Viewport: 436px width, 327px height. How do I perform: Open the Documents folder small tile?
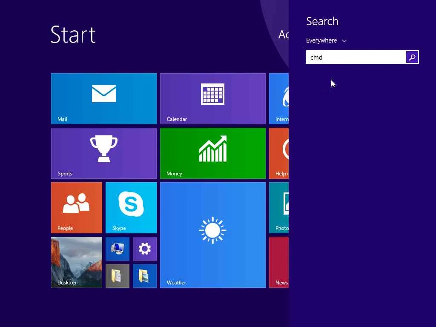tap(118, 276)
